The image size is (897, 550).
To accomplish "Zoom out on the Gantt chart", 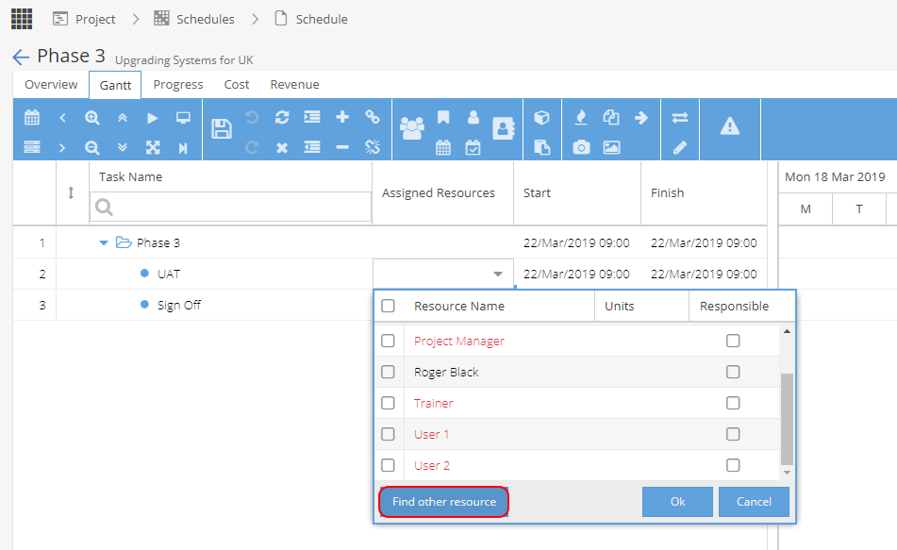I will [92, 148].
